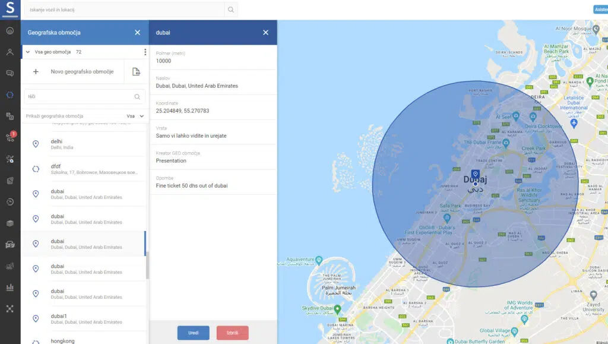Click the Global Village map marker
This screenshot has height=344, width=608.
pos(515,331)
